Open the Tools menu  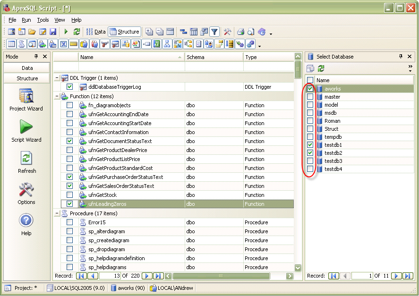click(43, 20)
